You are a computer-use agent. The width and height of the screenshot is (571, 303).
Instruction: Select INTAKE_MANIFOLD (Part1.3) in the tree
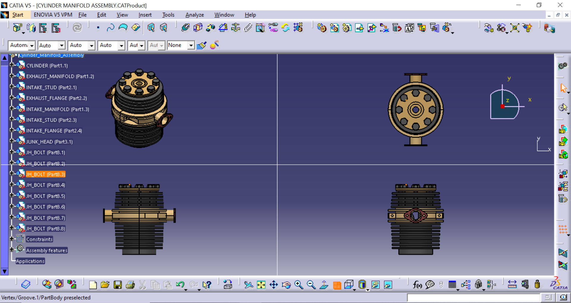tap(58, 109)
